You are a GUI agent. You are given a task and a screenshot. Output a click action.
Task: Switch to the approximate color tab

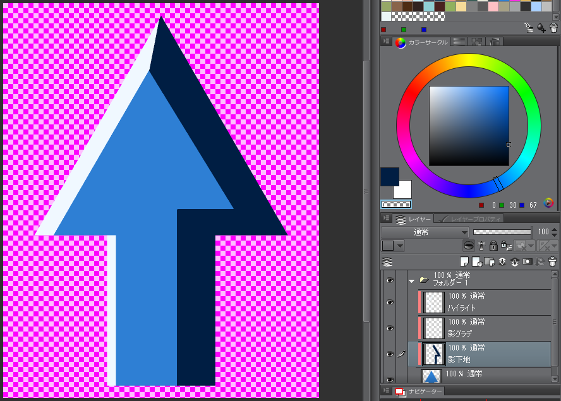[x=495, y=42]
